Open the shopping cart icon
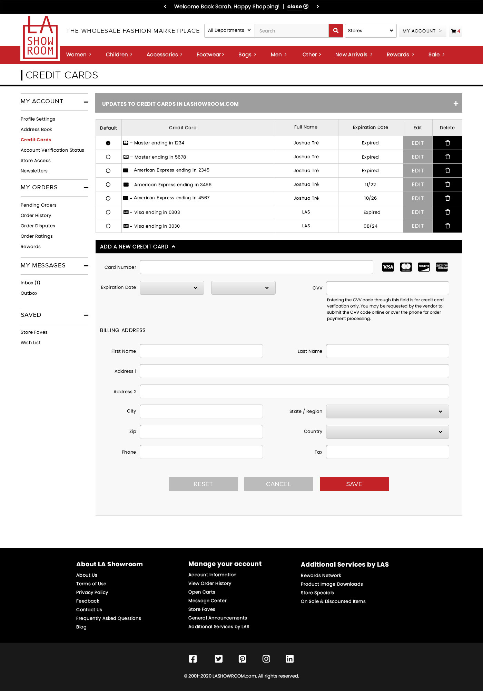Image resolution: width=483 pixels, height=691 pixels. (455, 31)
